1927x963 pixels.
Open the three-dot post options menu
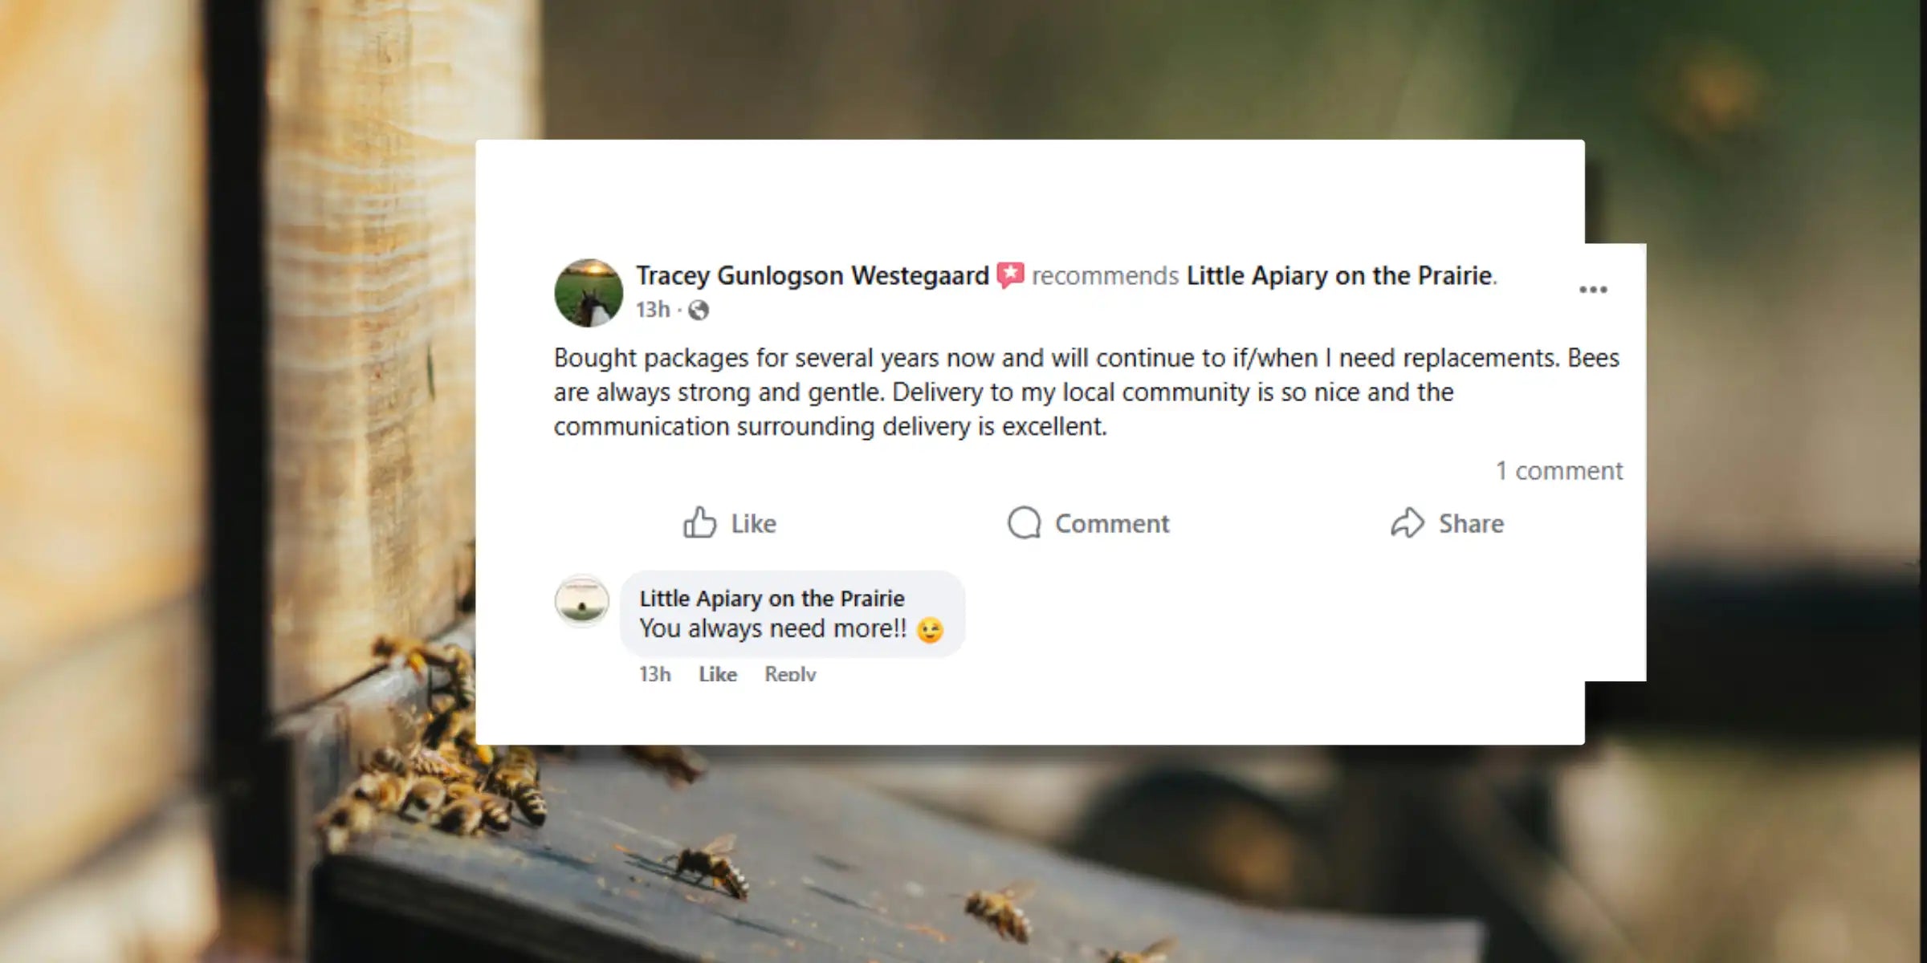click(x=1593, y=290)
